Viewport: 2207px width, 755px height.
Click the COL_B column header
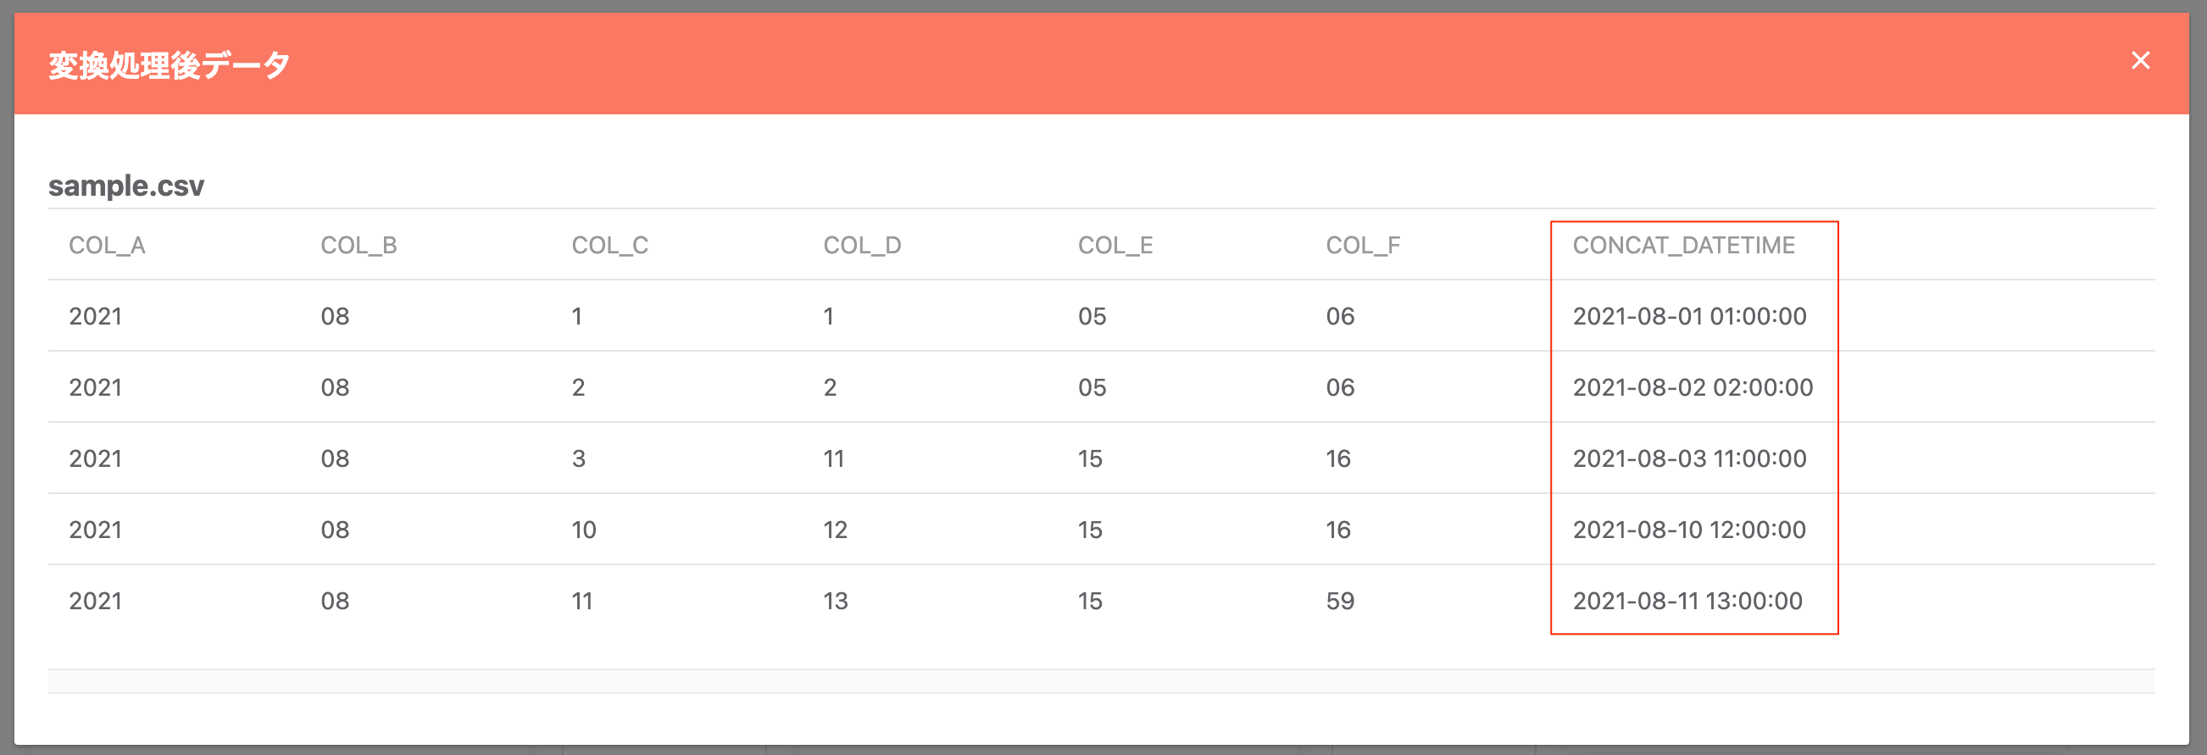coord(359,246)
